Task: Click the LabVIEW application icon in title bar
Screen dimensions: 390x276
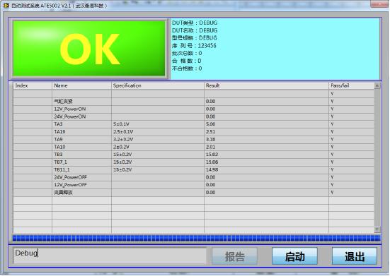Action: click(6, 5)
